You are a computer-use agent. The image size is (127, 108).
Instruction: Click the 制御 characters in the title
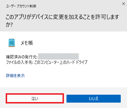(33, 6)
